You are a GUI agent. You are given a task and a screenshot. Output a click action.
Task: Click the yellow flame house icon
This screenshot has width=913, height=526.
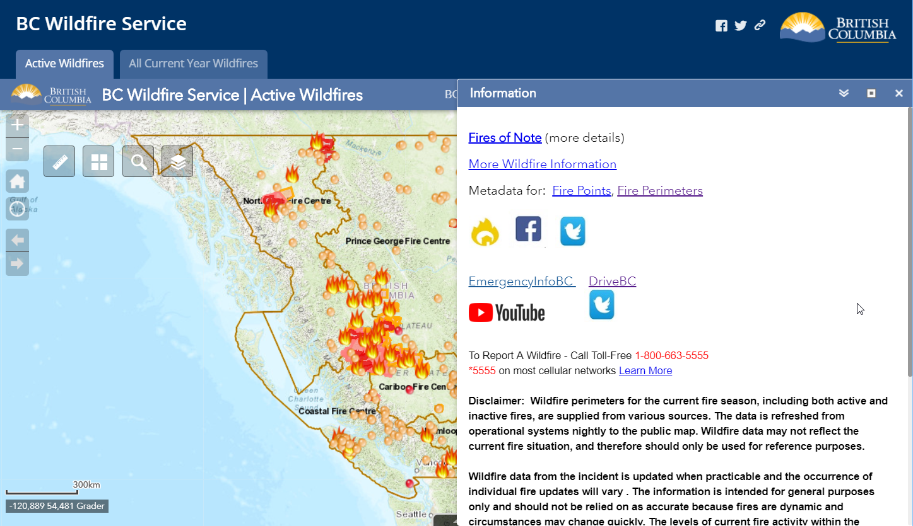point(485,232)
